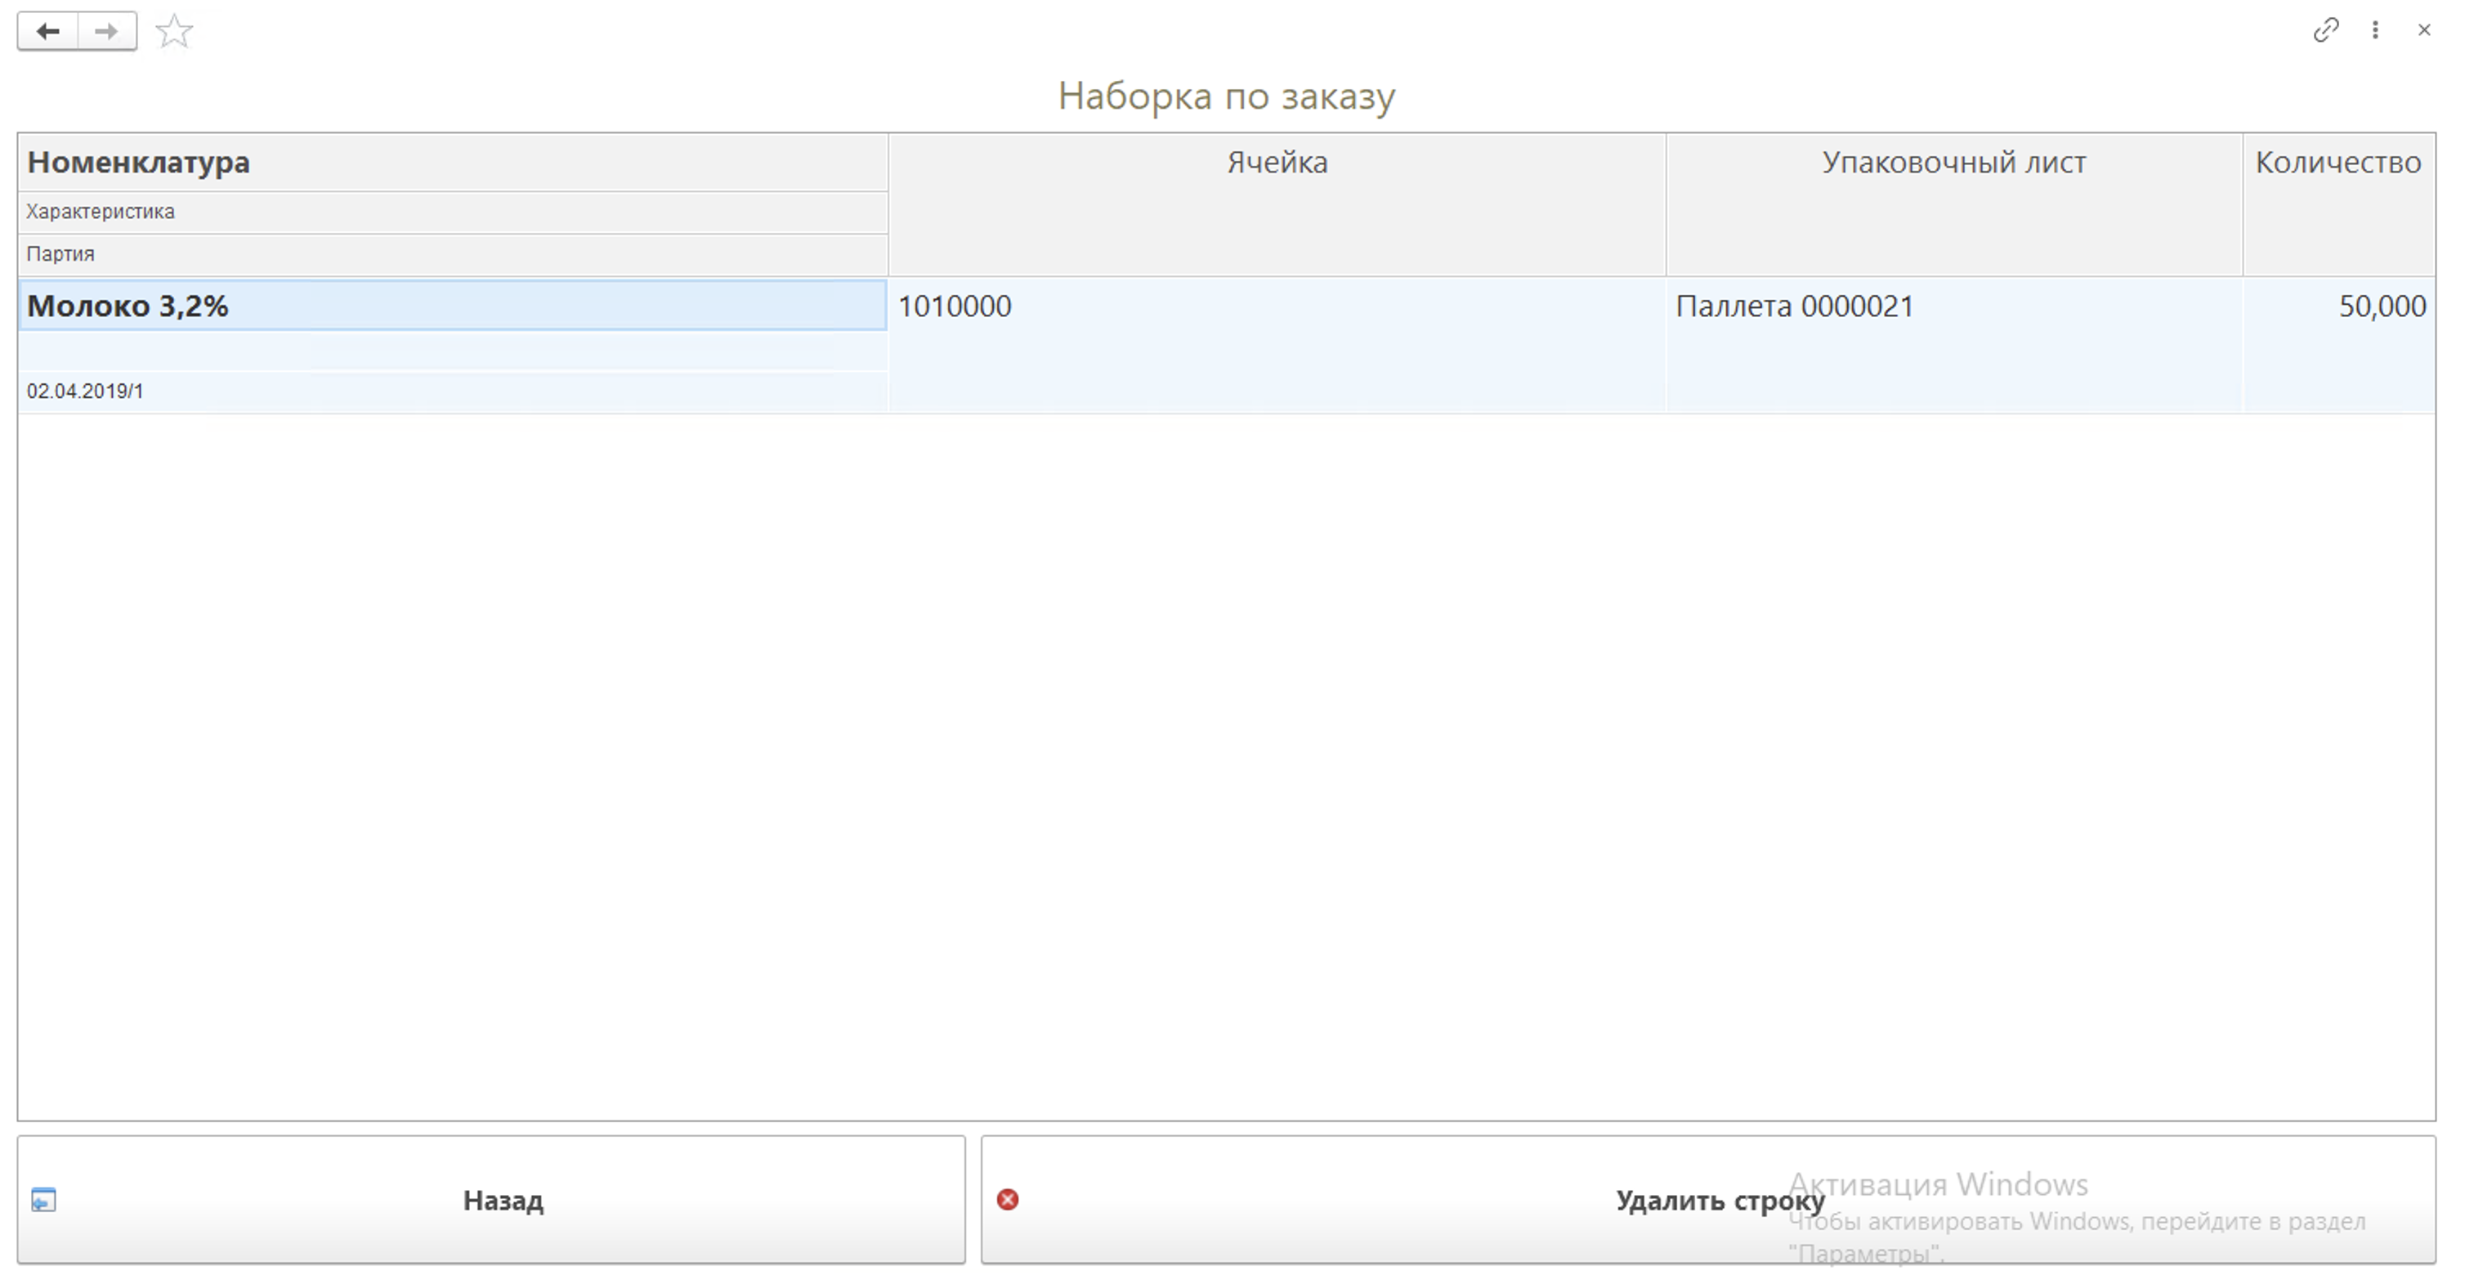This screenshot has width=2465, height=1275.
Task: Click the Номенклатура column header
Action: tap(139, 163)
